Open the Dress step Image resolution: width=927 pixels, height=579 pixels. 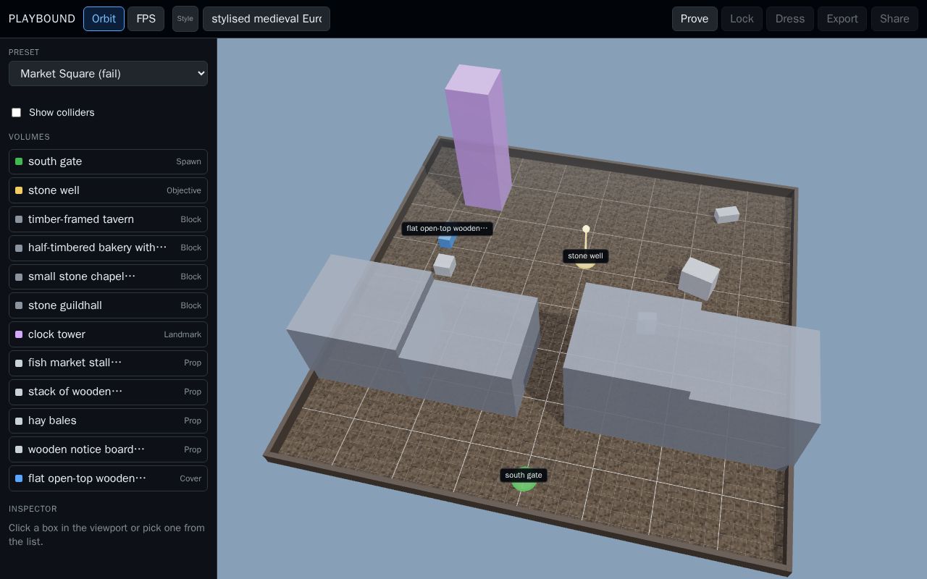(x=790, y=19)
